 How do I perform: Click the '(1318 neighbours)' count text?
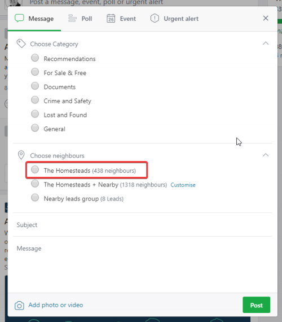click(143, 185)
